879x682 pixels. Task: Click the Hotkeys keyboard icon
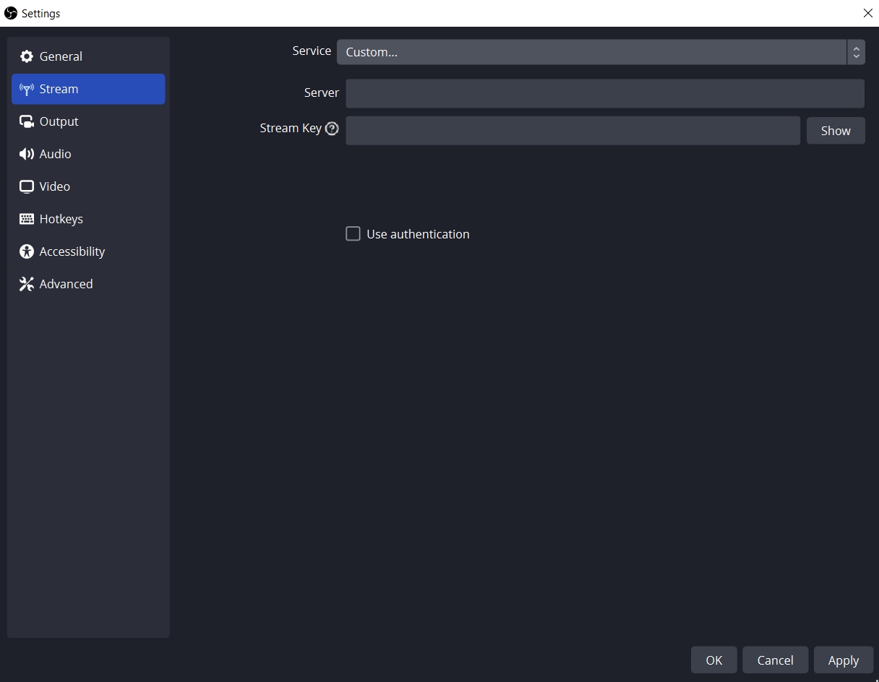pyautogui.click(x=26, y=219)
